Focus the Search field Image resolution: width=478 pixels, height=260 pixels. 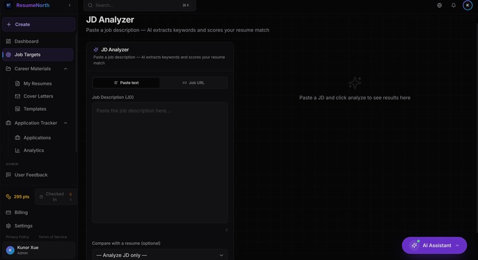point(139,5)
